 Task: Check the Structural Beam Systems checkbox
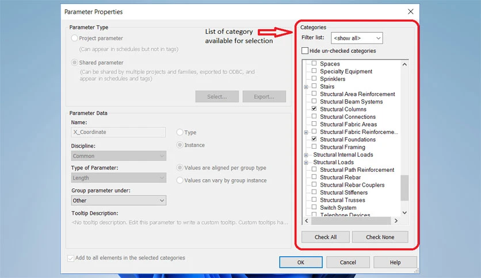pyautogui.click(x=314, y=101)
